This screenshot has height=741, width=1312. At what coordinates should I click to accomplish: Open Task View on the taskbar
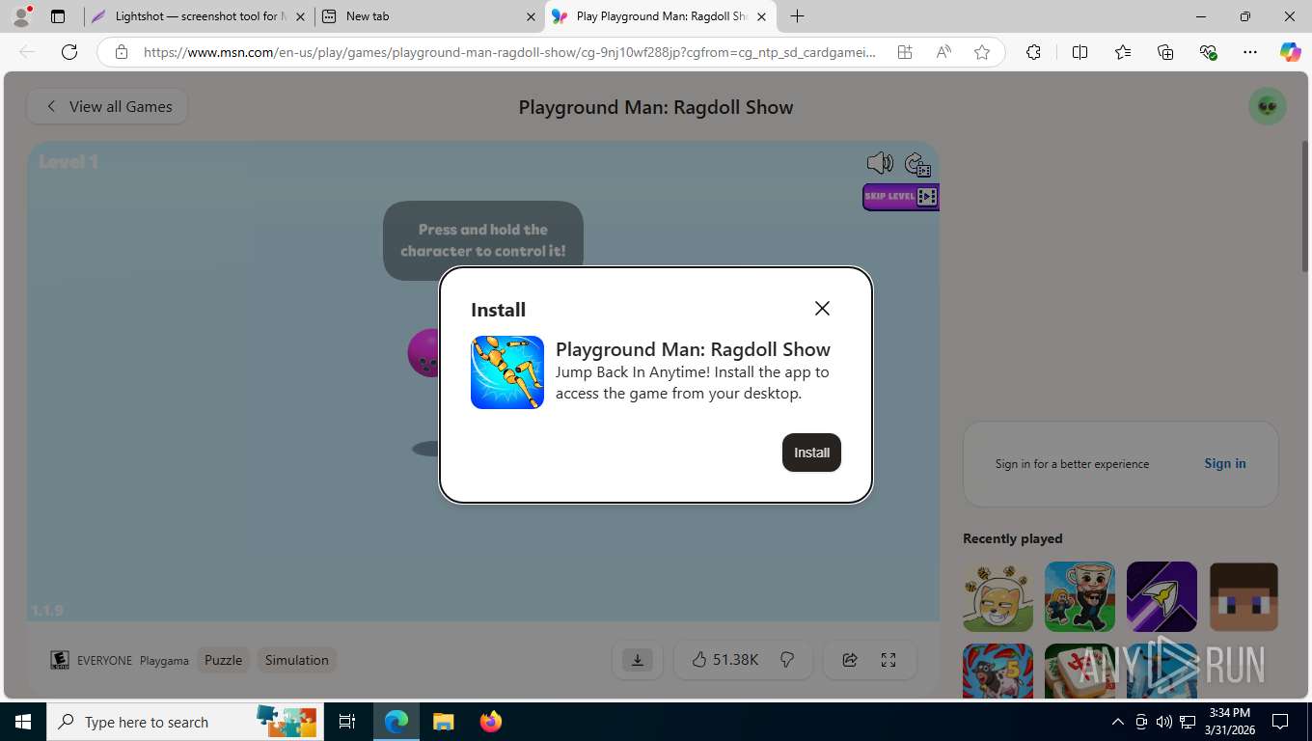347,722
